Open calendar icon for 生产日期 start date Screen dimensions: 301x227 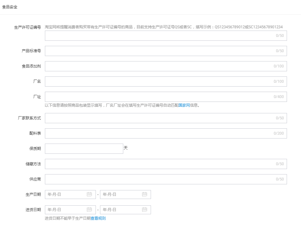[89, 195]
